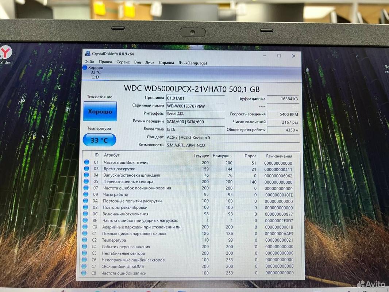Click status orb for attribute C5 Нестабильные сектора
The height and width of the screenshot is (292, 389).
[84, 253]
